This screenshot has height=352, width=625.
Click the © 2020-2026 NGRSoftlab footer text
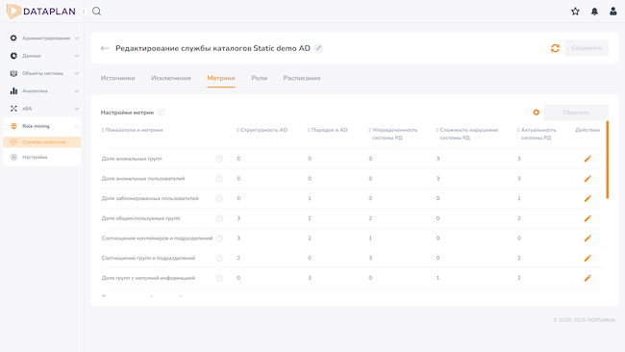pyautogui.click(x=584, y=320)
